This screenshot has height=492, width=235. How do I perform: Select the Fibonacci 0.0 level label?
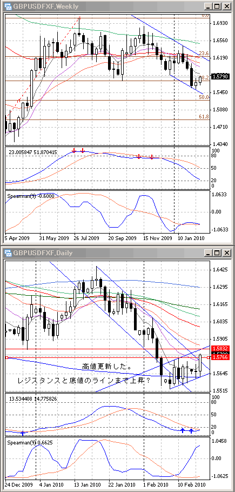tap(205, 15)
